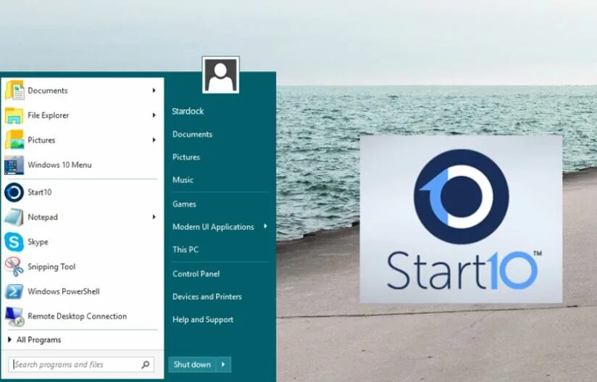Open Music from the right column
The height and width of the screenshot is (382, 597).
[183, 180]
